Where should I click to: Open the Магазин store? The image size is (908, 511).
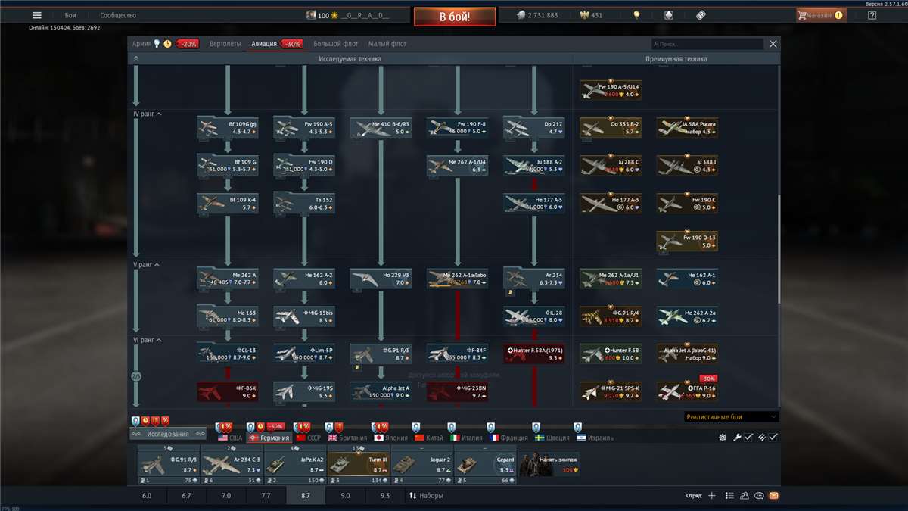[x=821, y=15]
